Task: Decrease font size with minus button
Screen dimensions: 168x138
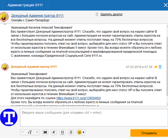Action: click(23, 132)
